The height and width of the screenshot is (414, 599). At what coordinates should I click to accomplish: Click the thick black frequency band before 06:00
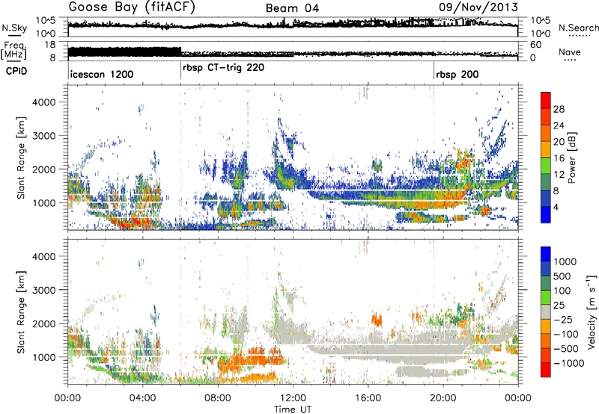coord(124,52)
